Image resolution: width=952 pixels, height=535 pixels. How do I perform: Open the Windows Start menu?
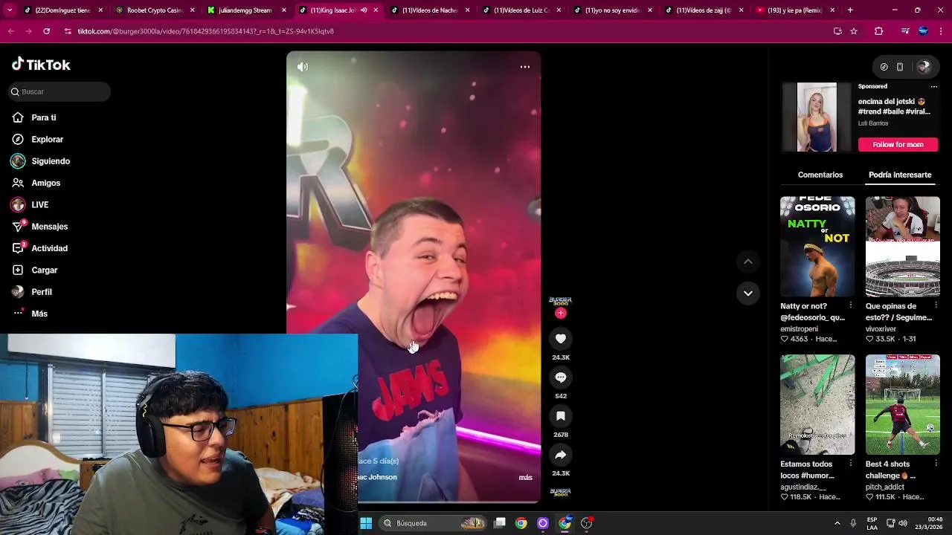(366, 523)
